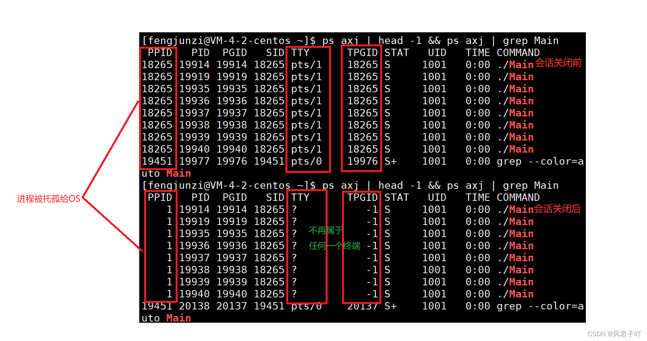Click the PGID header in first ps output
This screenshot has height=341, width=647.
(234, 53)
